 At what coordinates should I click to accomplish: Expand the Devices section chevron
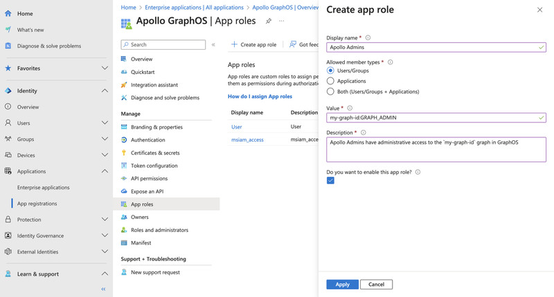click(105, 155)
